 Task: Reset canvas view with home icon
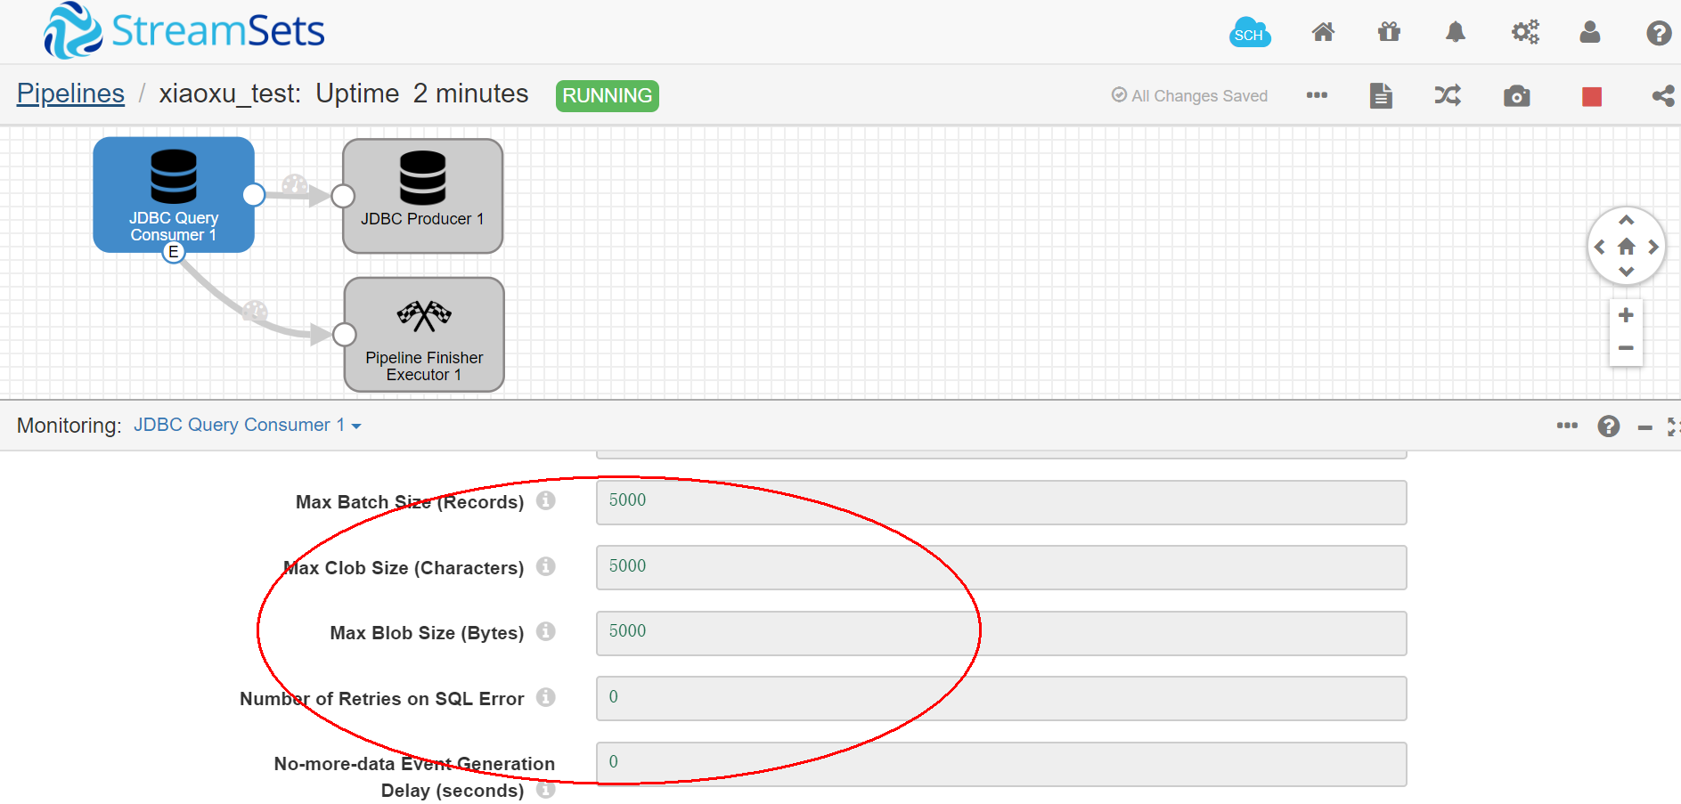[1627, 246]
